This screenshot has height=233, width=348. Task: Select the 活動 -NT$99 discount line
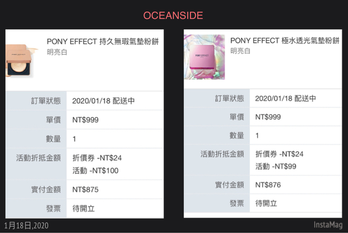click(x=276, y=167)
